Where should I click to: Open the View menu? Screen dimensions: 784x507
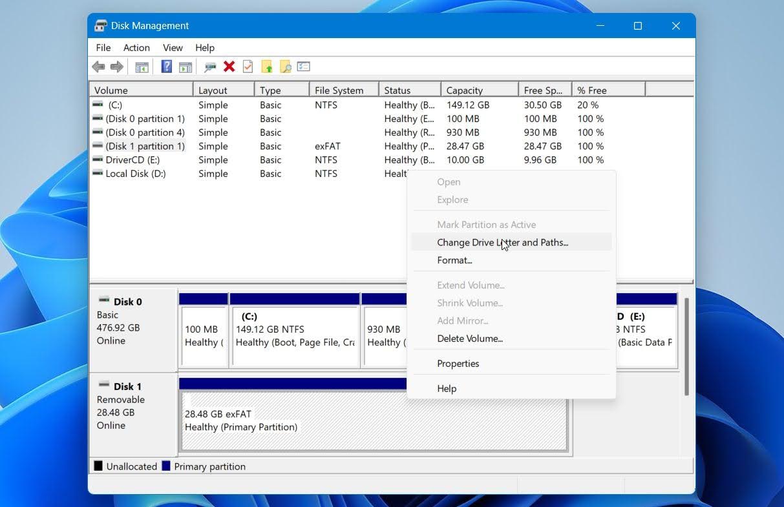click(173, 48)
